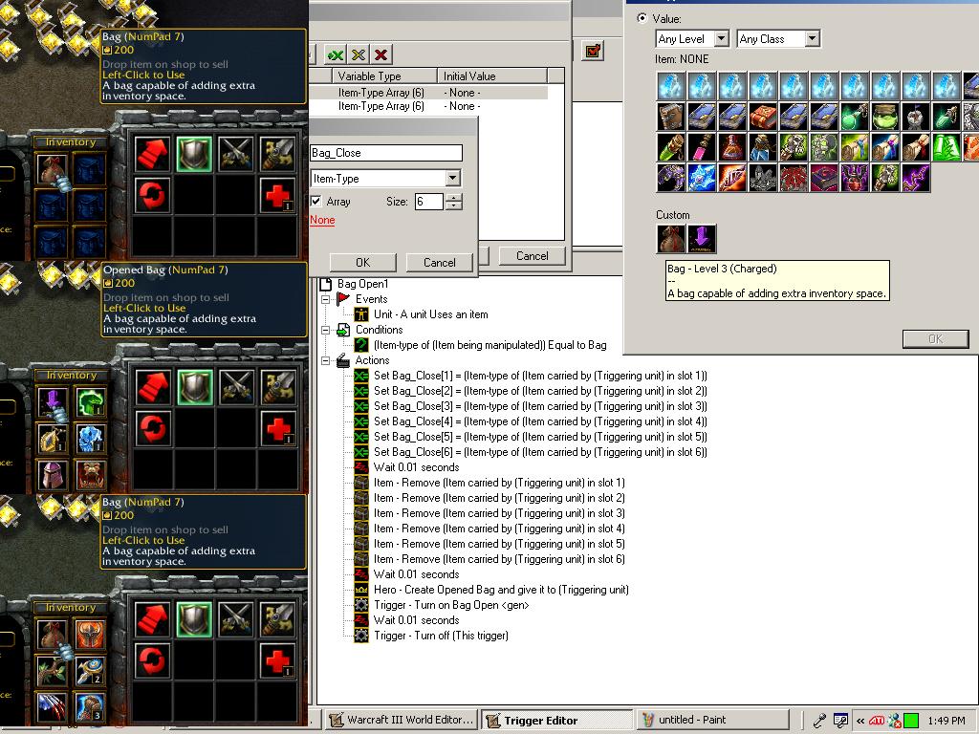Pick the red tome book item icon
Screen dimensions: 979x734
pos(763,117)
